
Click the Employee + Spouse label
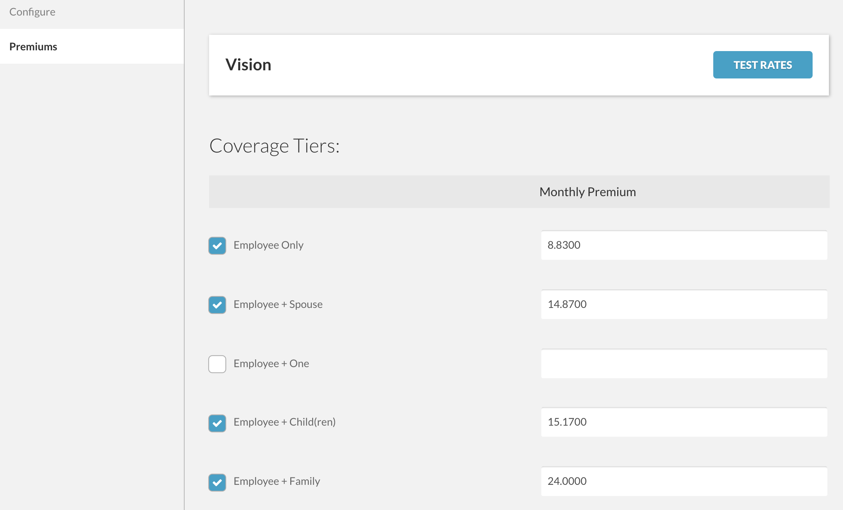tap(278, 304)
